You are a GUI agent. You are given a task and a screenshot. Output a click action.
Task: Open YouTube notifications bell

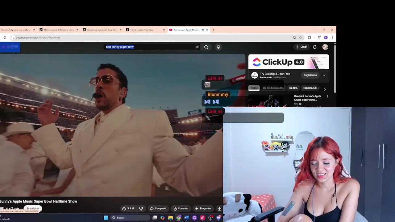click(315, 47)
